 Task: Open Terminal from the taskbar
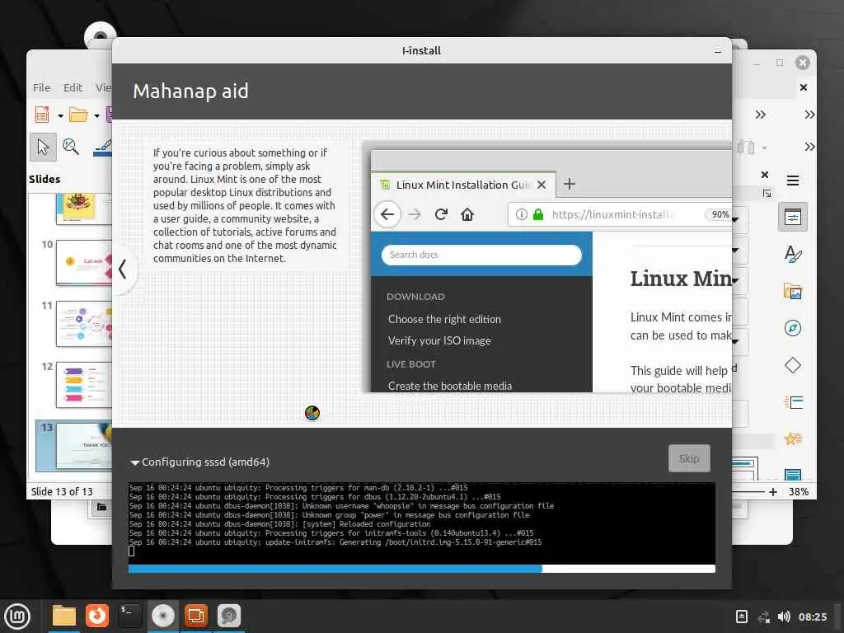[x=129, y=616]
